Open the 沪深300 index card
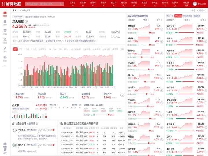Viewport: 208px width, 156px height. point(112,96)
